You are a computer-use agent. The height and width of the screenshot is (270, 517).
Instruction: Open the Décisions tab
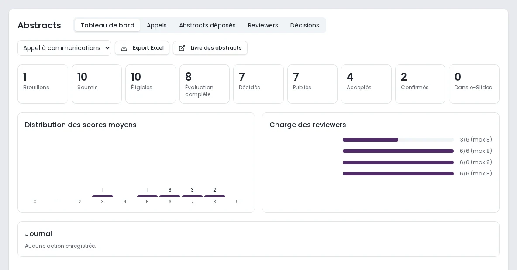(305, 25)
